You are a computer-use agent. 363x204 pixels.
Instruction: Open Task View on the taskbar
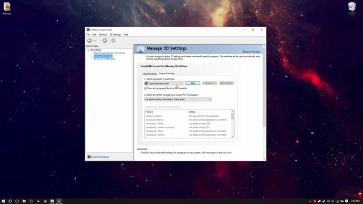tap(17, 201)
